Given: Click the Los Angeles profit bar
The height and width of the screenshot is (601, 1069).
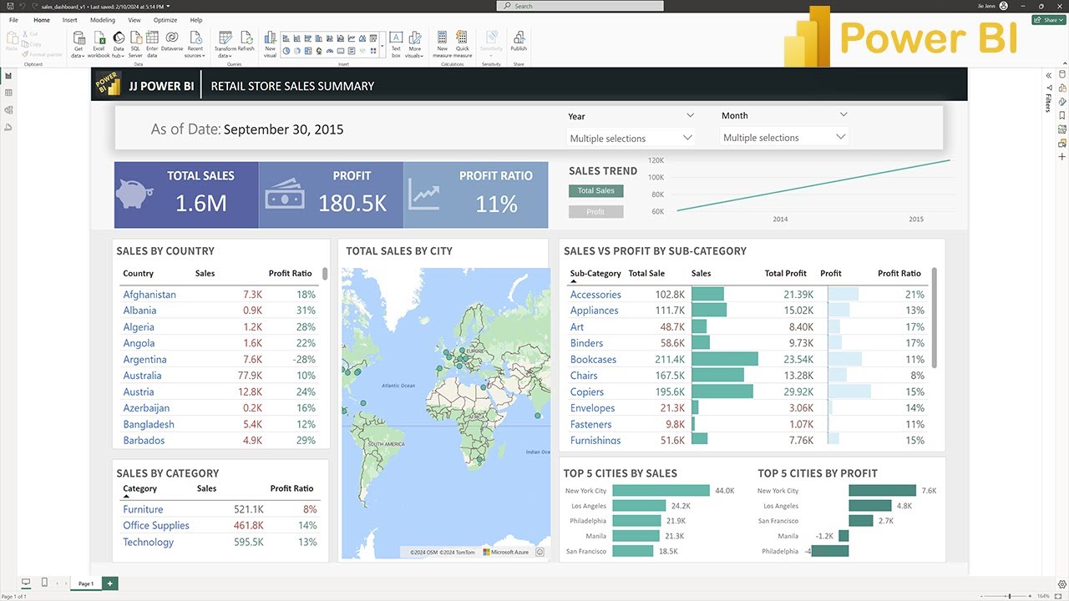Looking at the screenshot, I should click(x=871, y=506).
